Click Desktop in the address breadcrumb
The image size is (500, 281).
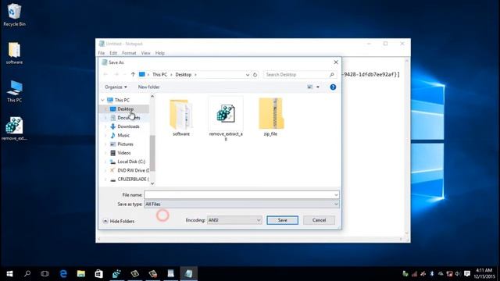pos(184,75)
